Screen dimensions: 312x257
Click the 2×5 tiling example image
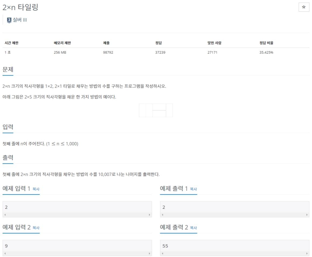coord(156,110)
